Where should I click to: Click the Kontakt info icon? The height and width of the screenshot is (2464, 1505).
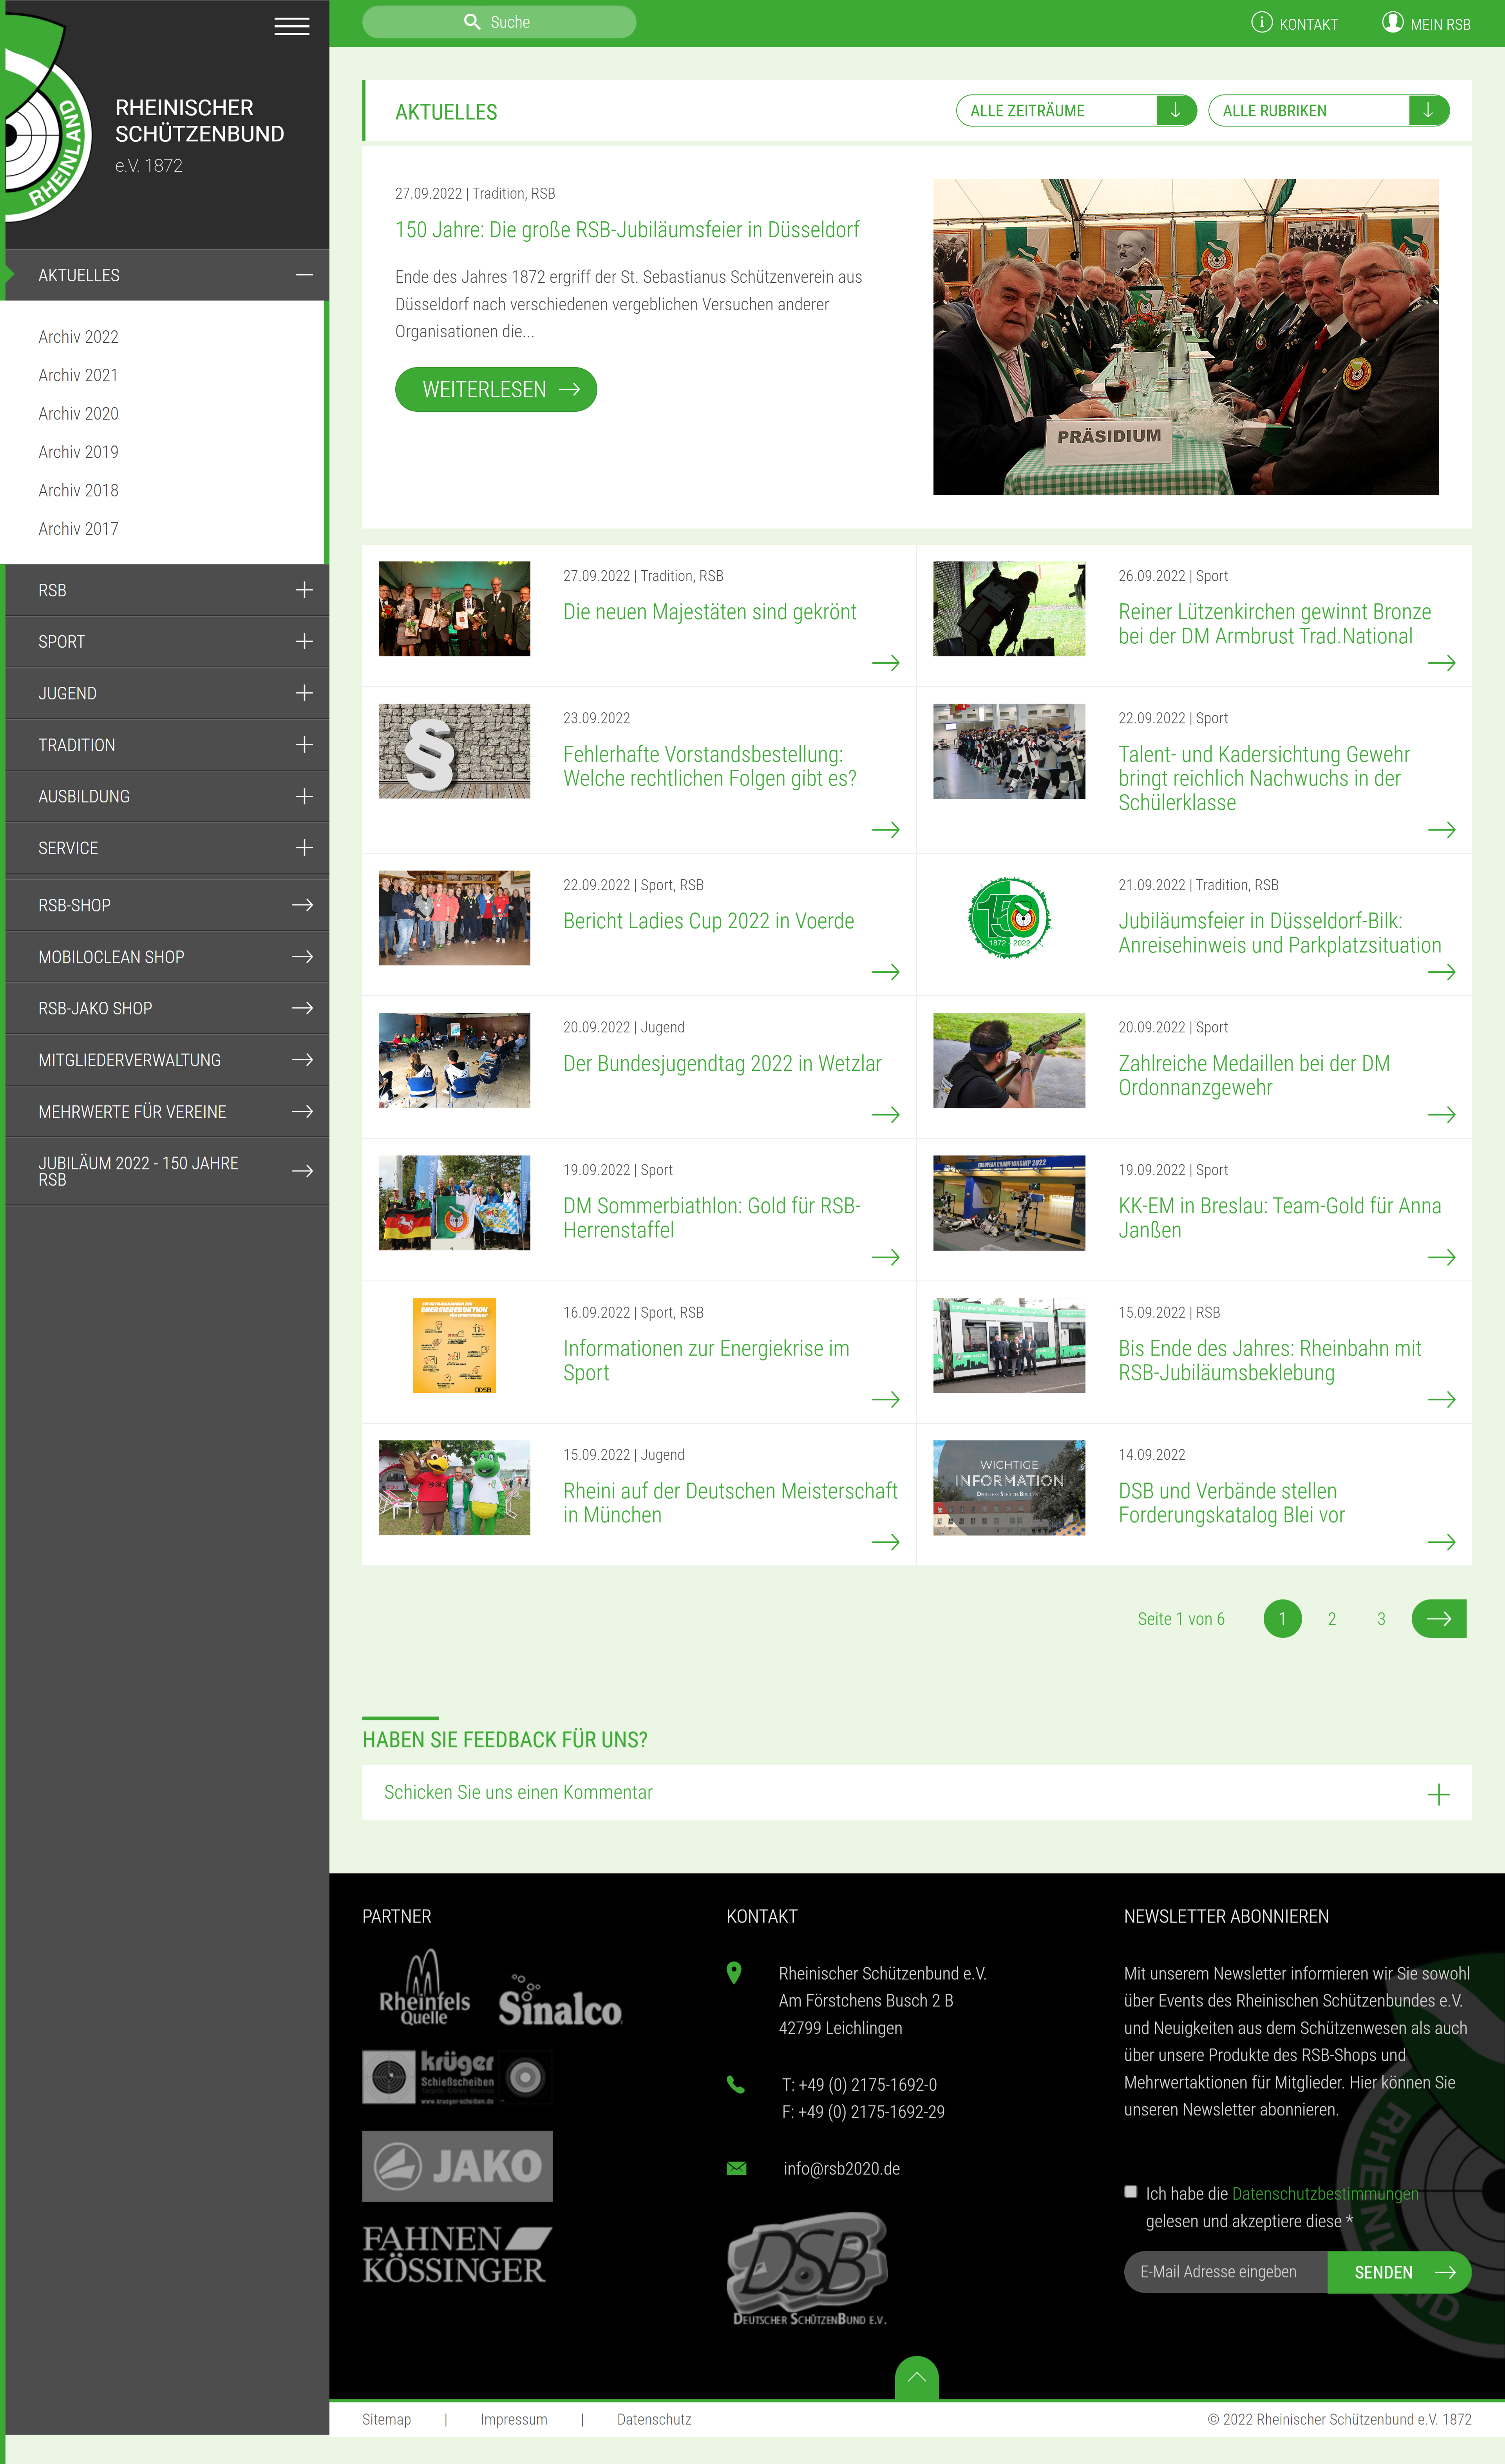[1262, 22]
